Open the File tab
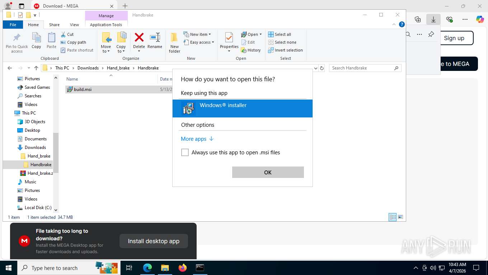The image size is (488, 275). click(13, 25)
